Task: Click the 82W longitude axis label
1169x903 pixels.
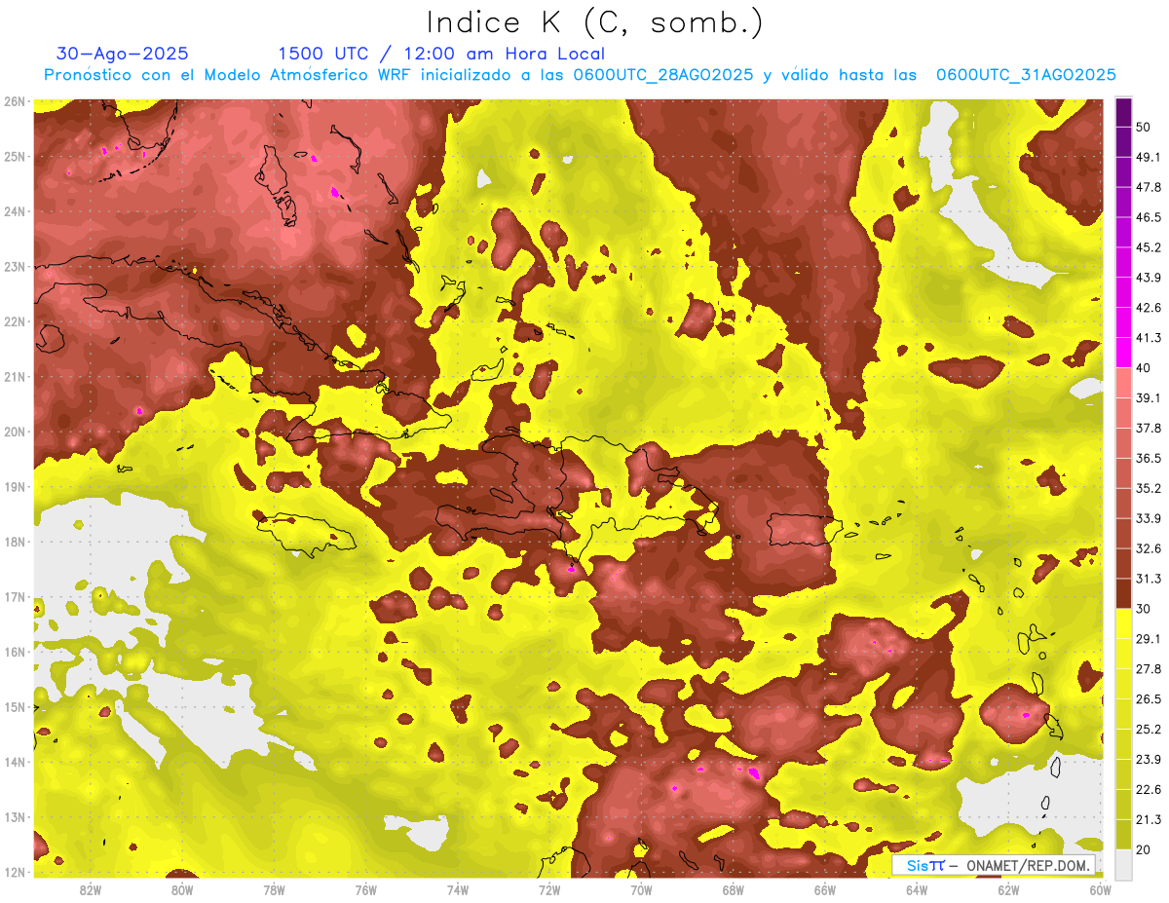Action: pyautogui.click(x=91, y=890)
